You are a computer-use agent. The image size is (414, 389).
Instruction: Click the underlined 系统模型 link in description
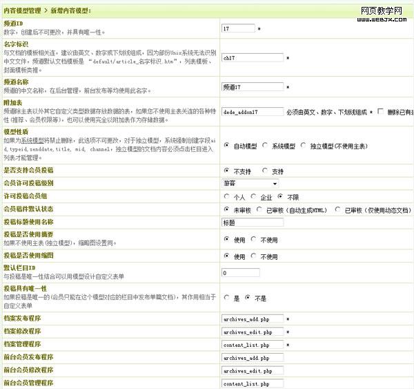34,140
